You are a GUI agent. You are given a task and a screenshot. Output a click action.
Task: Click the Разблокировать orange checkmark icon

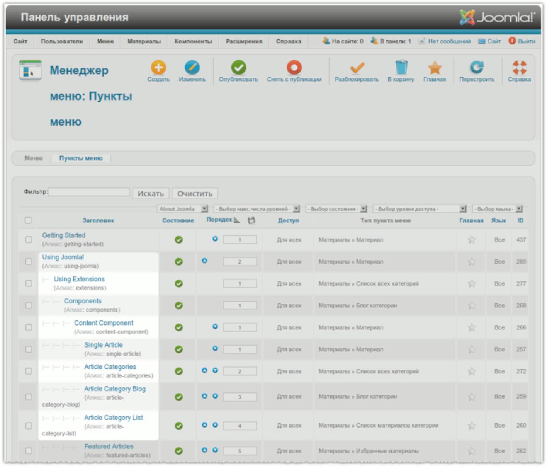click(357, 68)
